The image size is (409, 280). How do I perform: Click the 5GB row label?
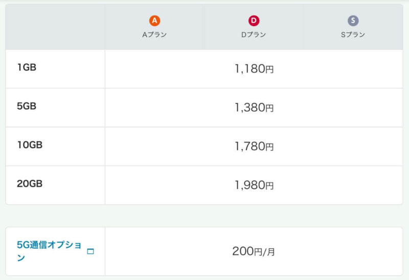pyautogui.click(x=27, y=106)
